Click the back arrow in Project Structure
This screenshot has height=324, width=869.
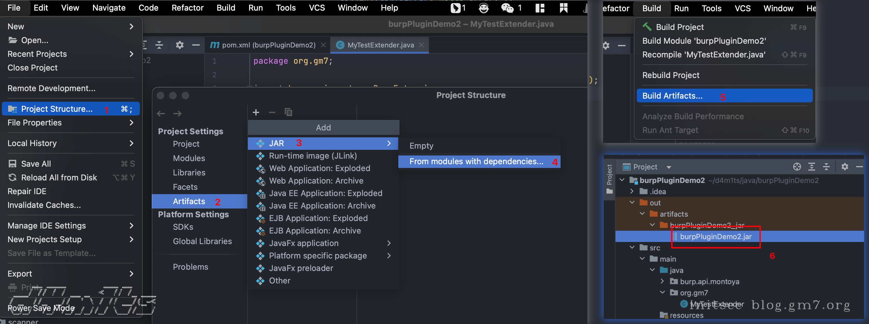click(161, 114)
